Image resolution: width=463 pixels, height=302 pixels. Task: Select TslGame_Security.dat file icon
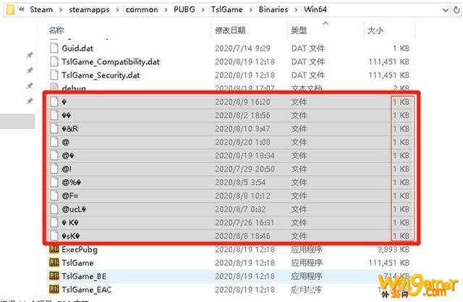click(x=54, y=75)
